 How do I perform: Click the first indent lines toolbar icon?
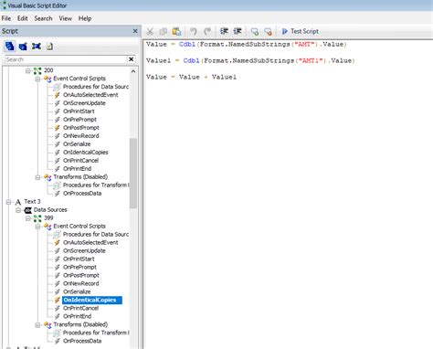coord(224,31)
